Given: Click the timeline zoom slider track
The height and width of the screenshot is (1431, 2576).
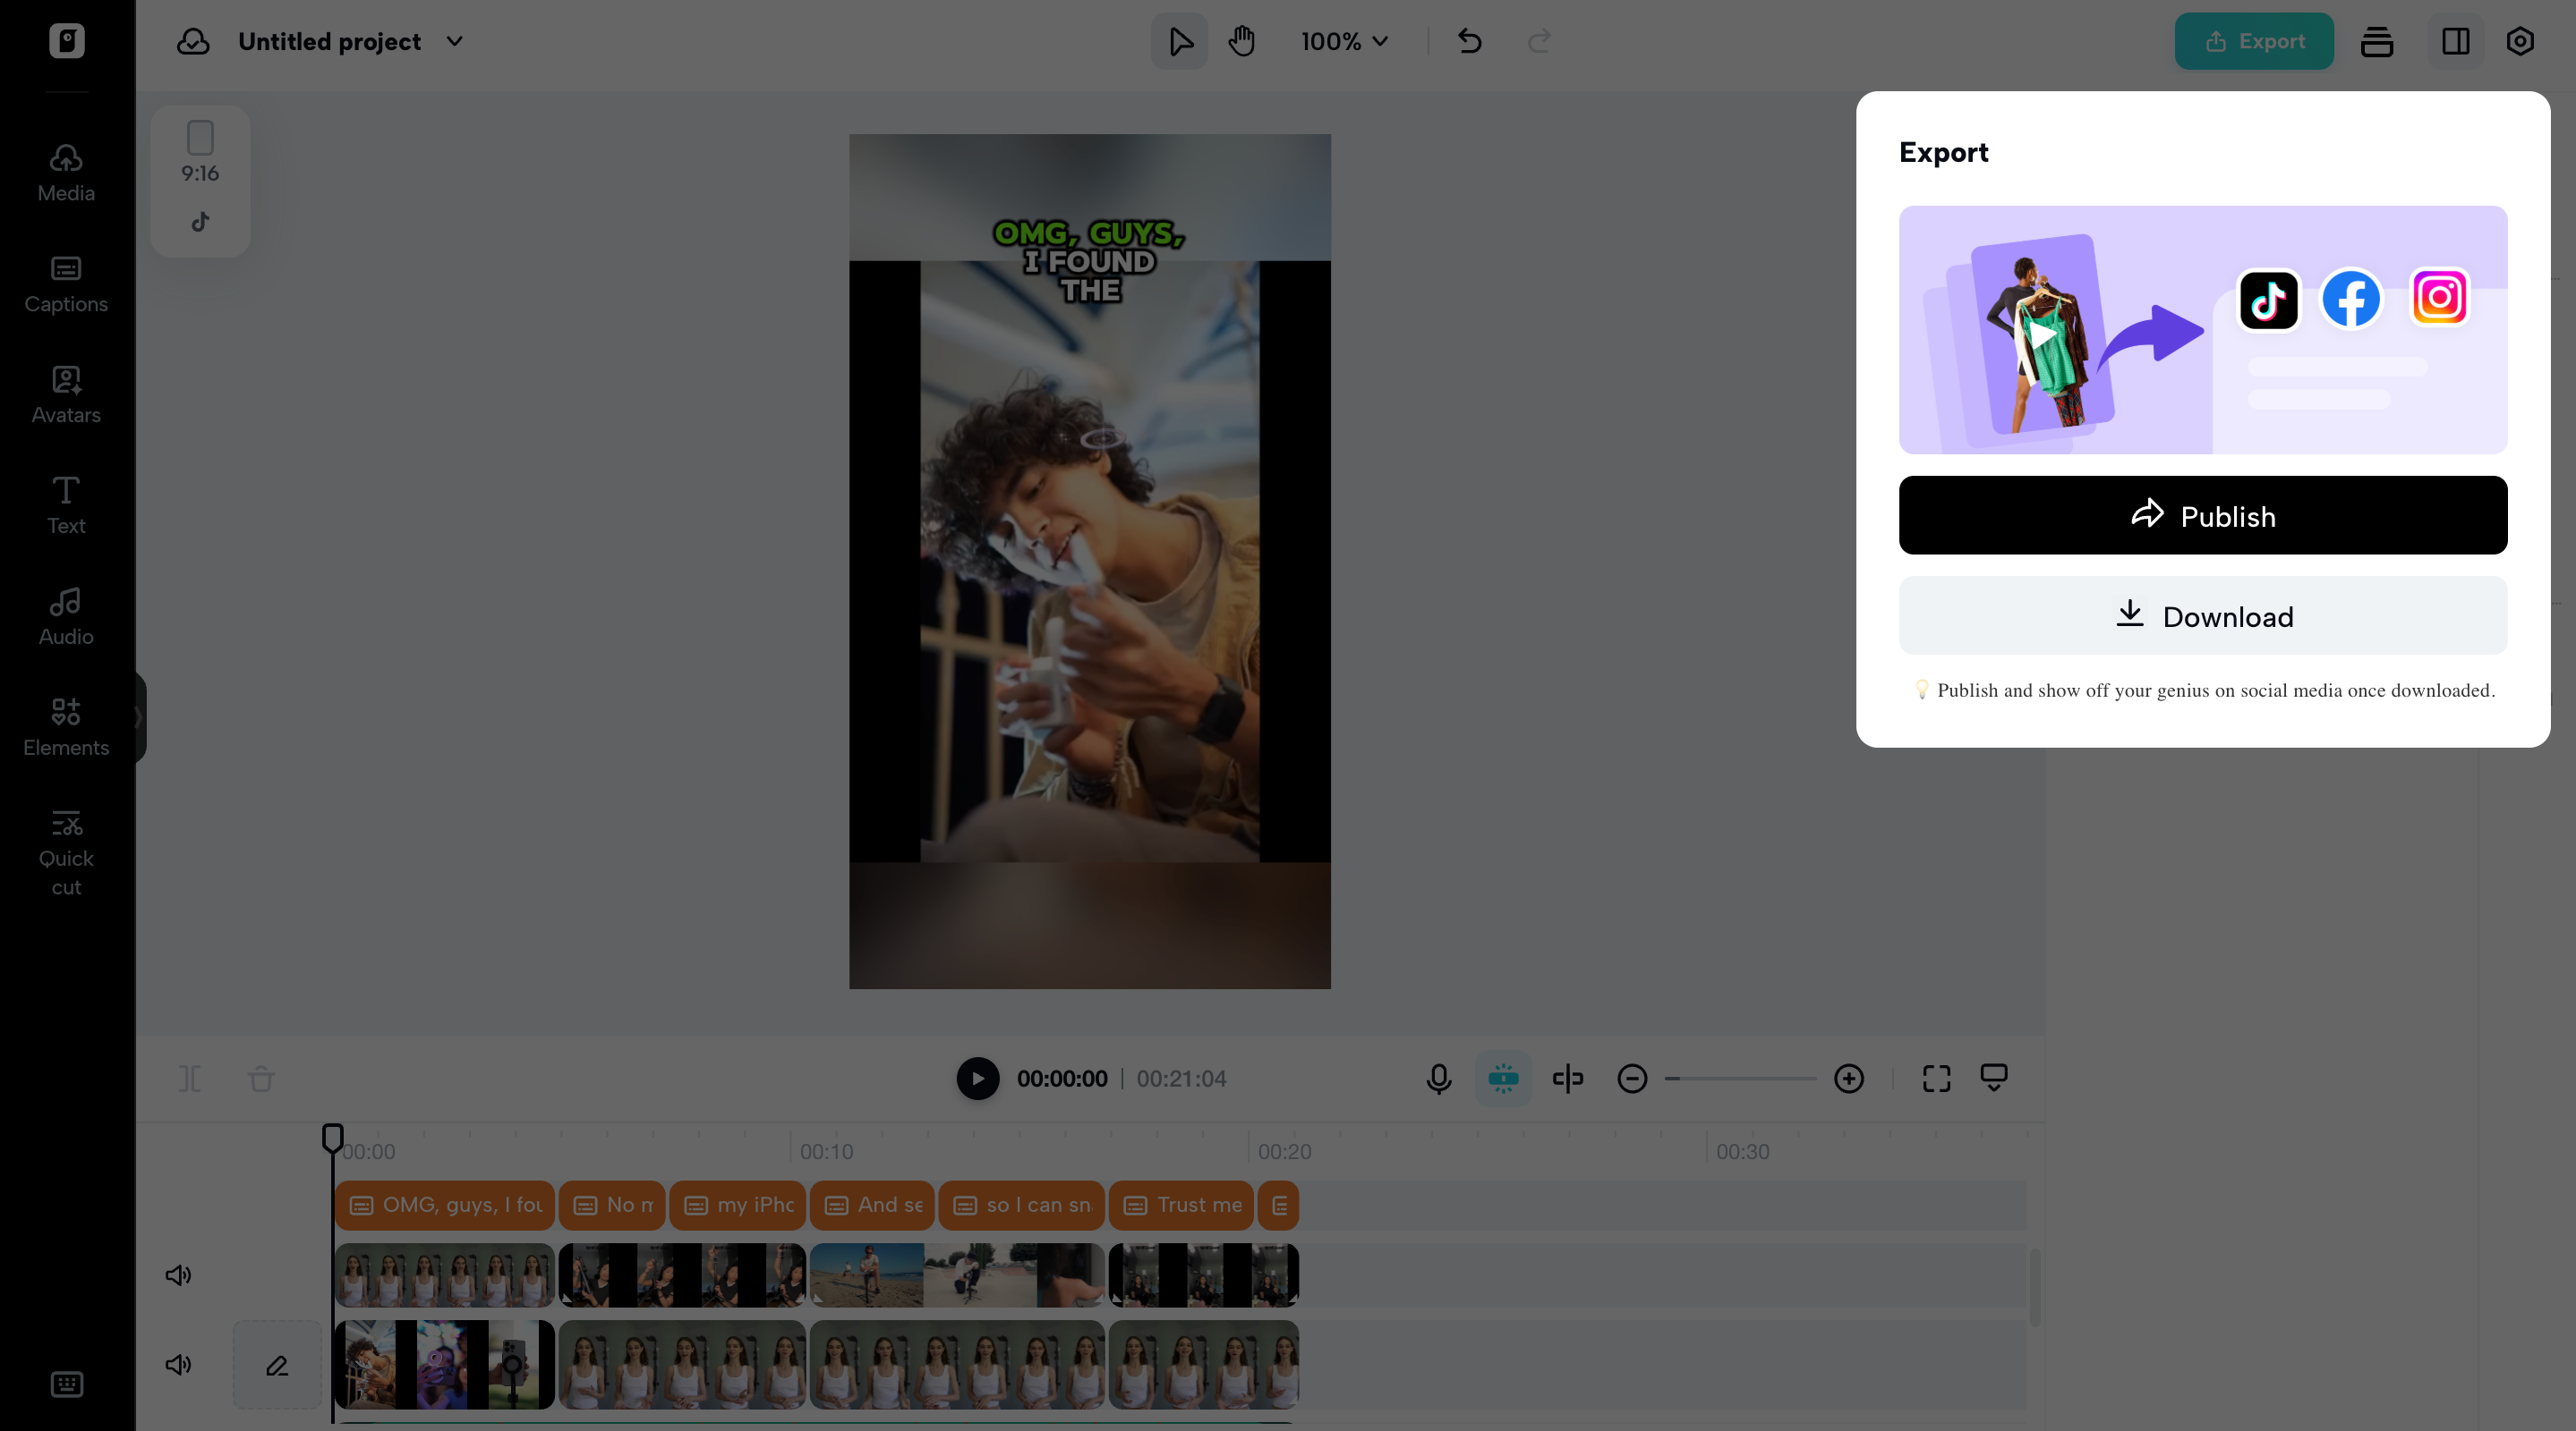Looking at the screenshot, I should [1740, 1079].
